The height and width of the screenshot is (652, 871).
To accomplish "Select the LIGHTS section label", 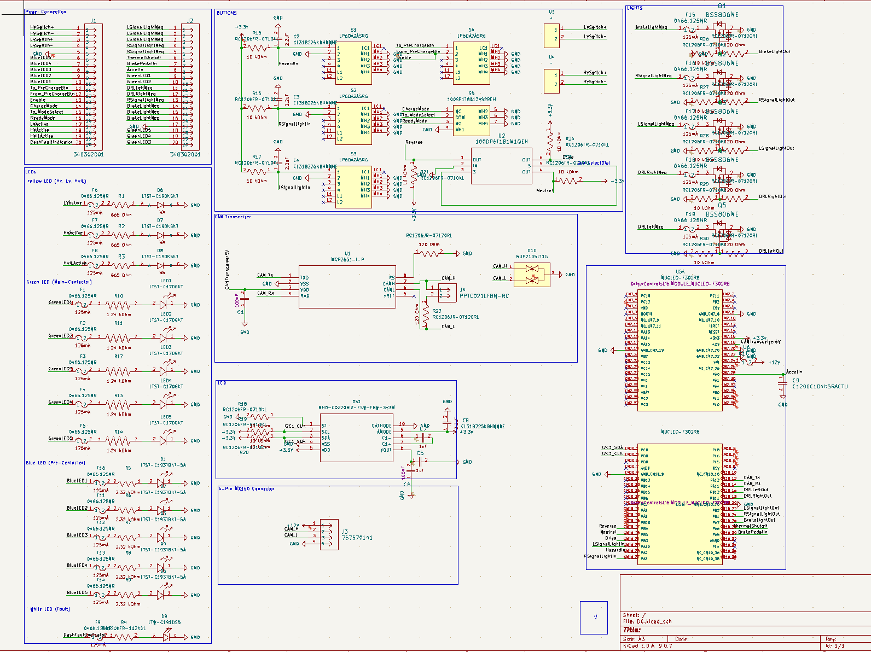I will [x=635, y=8].
